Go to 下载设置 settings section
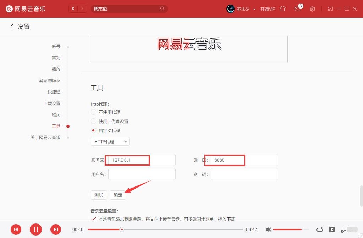The height and width of the screenshot is (238, 363). 52,103
